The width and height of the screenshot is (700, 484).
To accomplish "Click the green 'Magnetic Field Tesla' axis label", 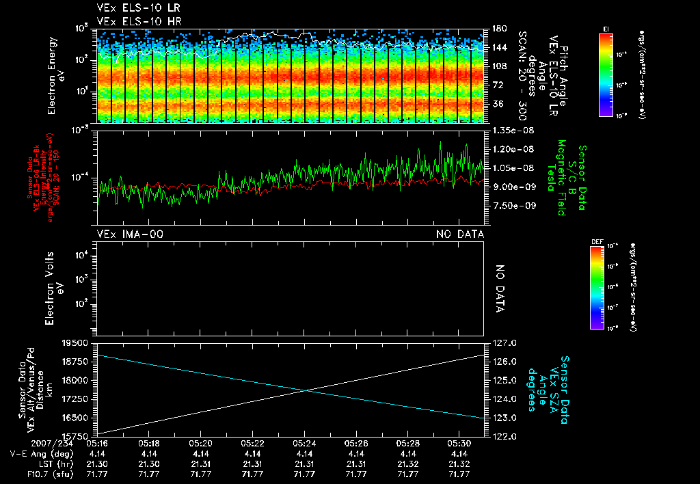I will tap(556, 178).
